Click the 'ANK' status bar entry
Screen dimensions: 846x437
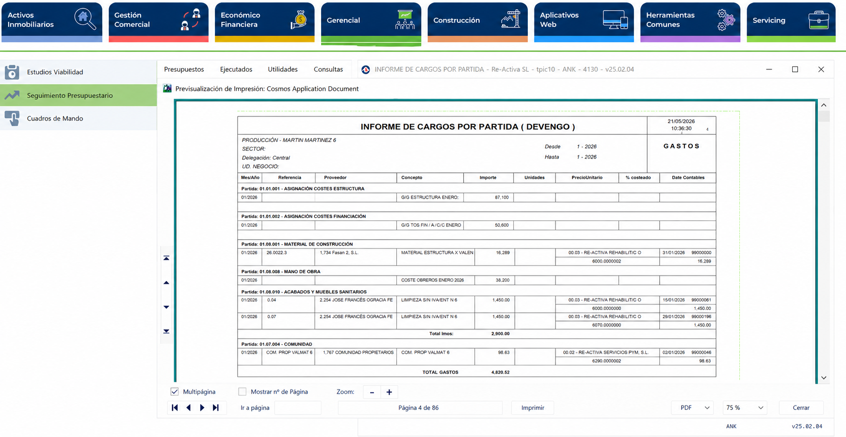(x=731, y=427)
